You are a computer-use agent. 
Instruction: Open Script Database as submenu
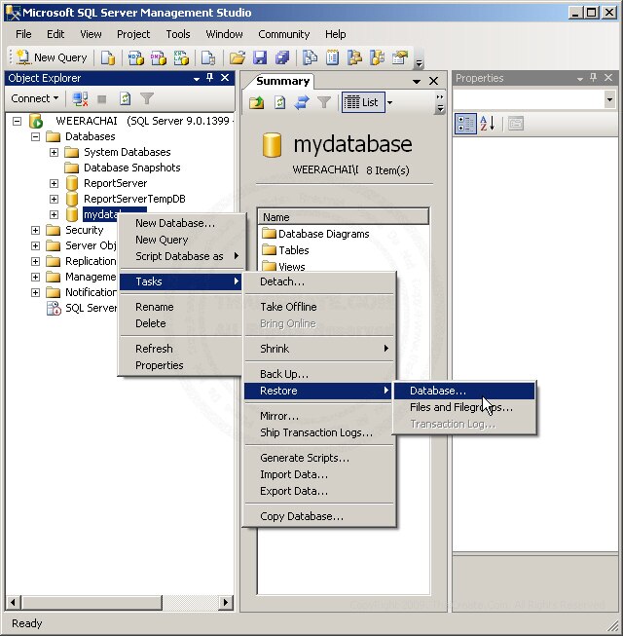click(182, 256)
